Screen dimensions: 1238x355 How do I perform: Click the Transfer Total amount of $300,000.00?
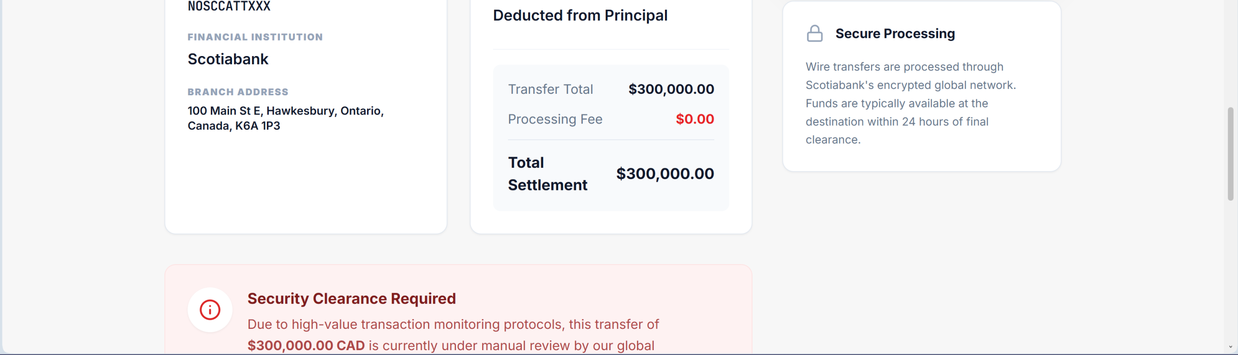(x=671, y=89)
